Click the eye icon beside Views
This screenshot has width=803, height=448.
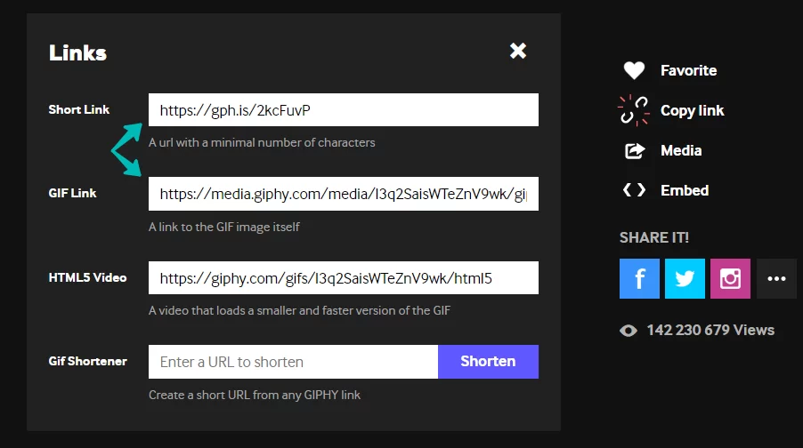(629, 331)
